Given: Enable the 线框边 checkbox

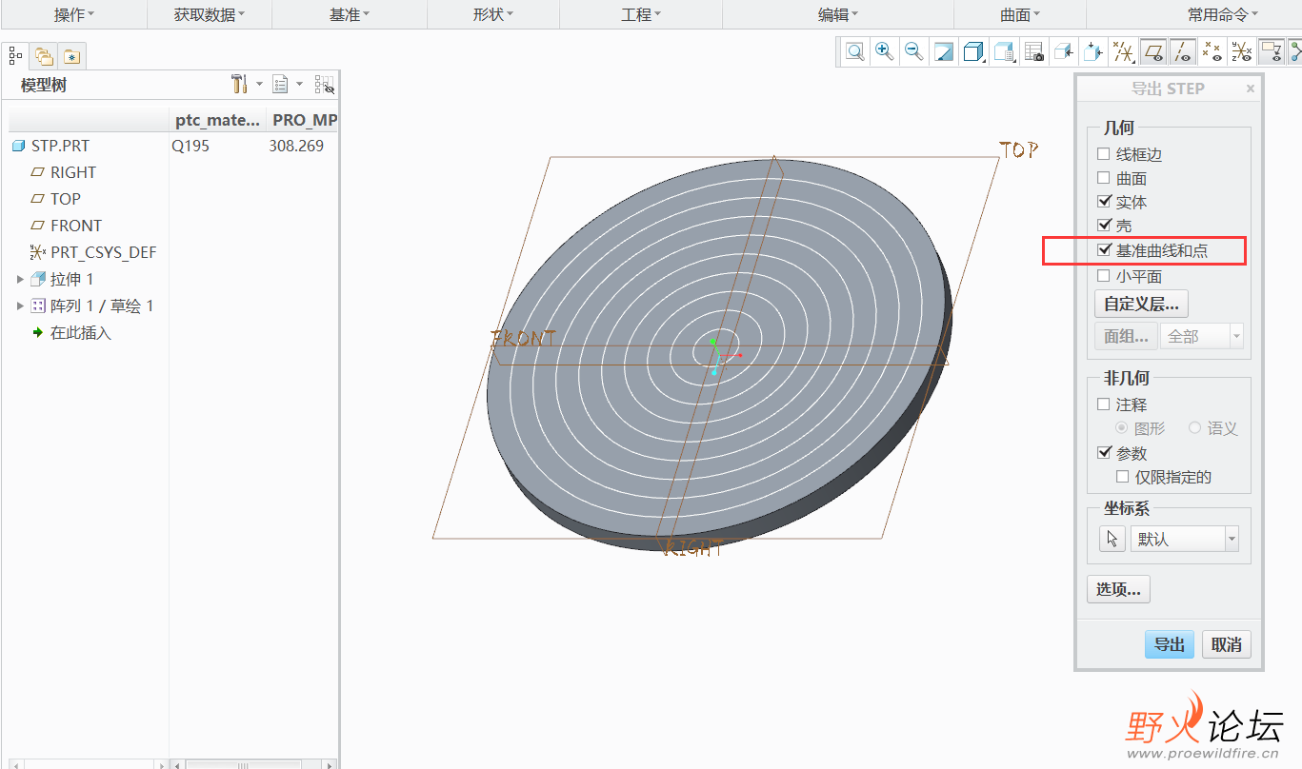Looking at the screenshot, I should [1104, 154].
